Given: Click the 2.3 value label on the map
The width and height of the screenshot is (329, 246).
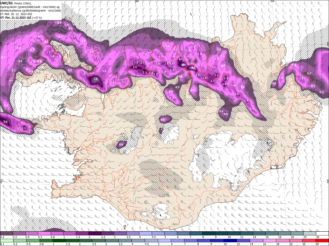Looking at the screenshot, I should coord(144,73).
